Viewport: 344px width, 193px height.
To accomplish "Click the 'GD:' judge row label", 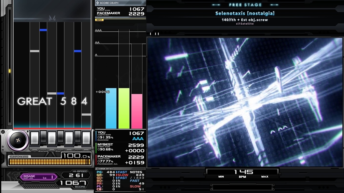I will (x=99, y=178).
